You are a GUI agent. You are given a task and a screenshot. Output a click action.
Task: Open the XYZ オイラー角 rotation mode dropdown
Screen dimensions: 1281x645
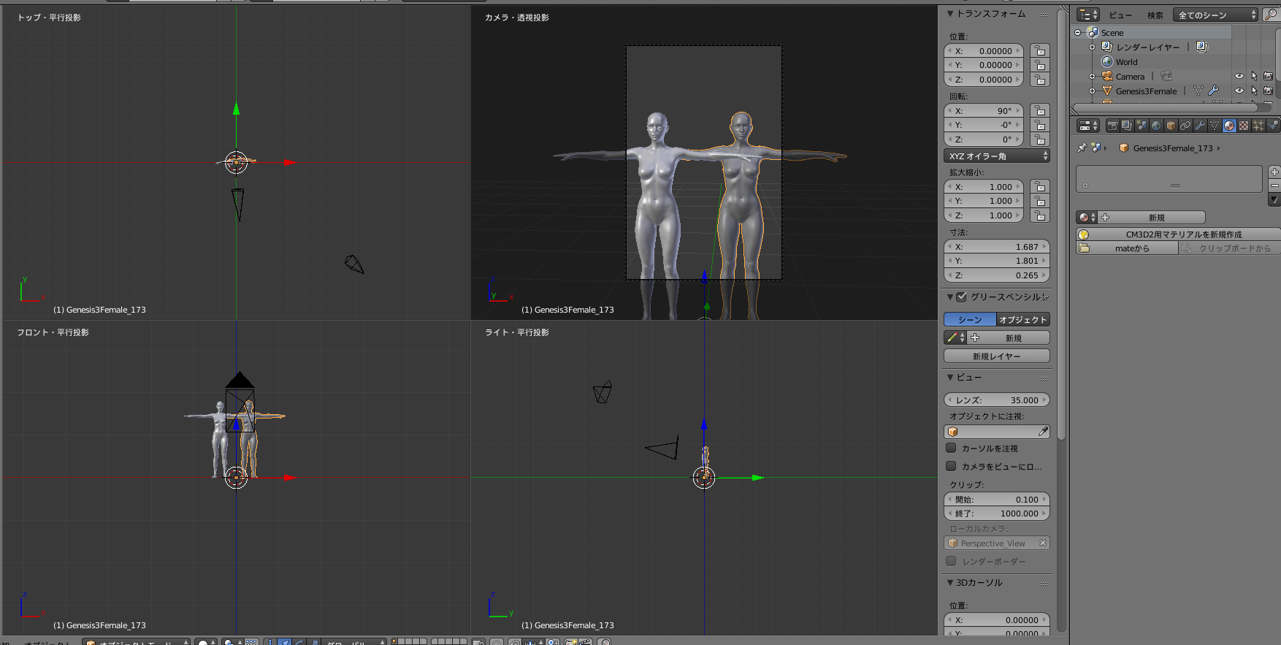point(997,156)
